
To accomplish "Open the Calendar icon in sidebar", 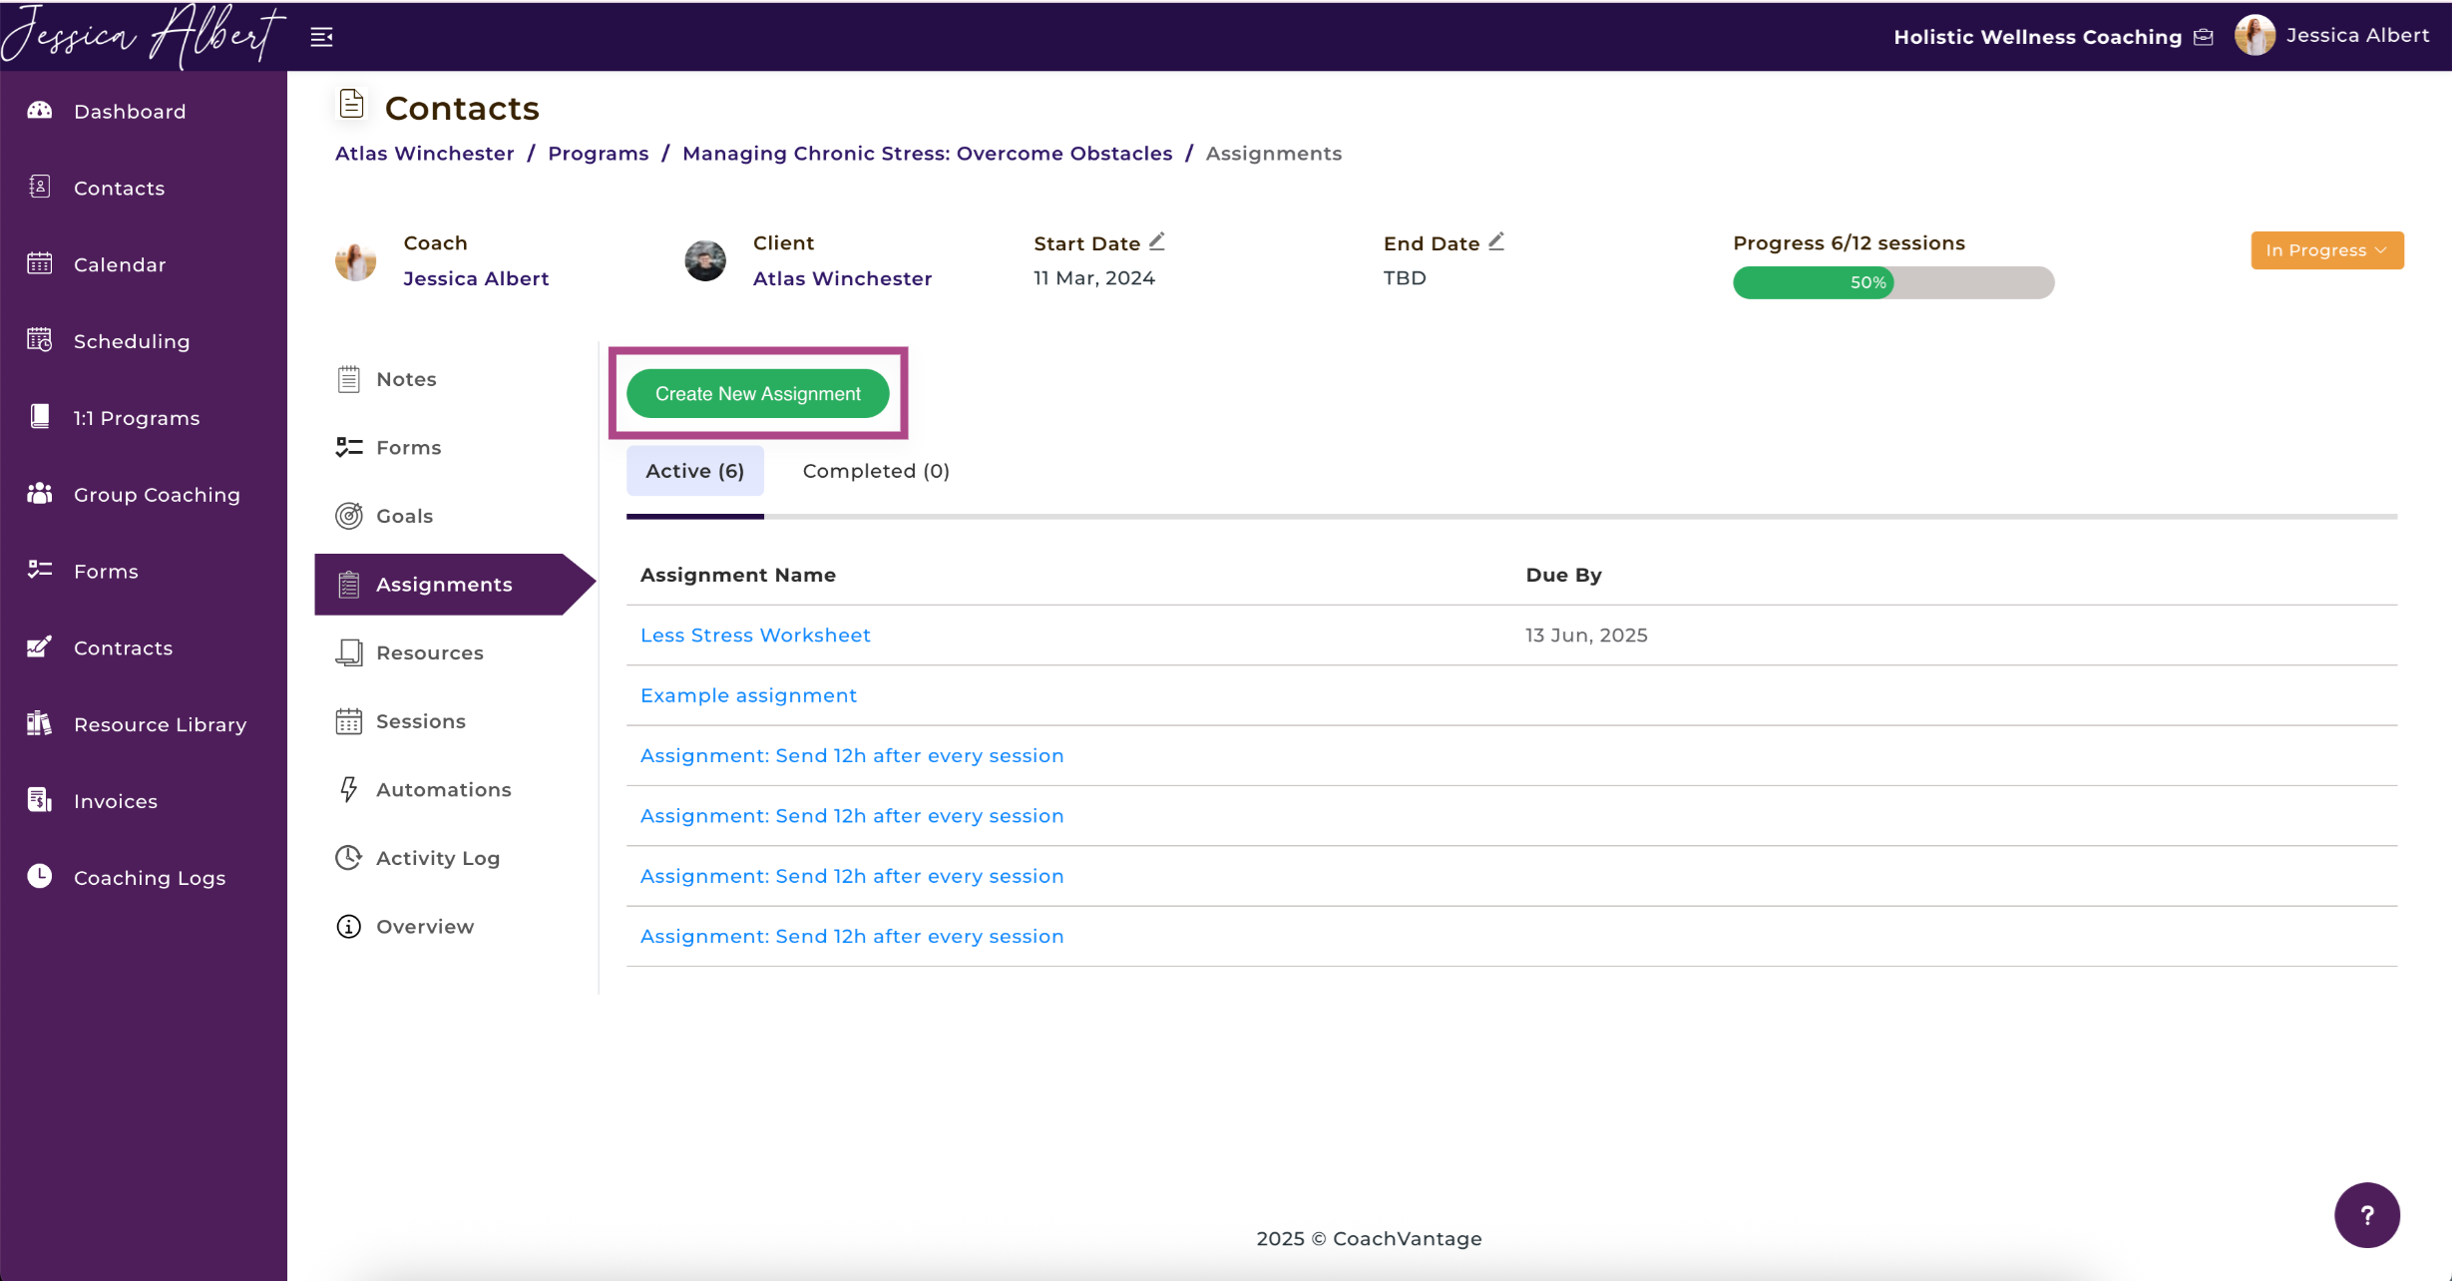I will (40, 263).
